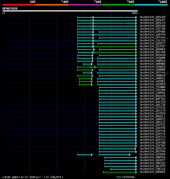Select the UniRef100_C5X2M4 label

152,90
